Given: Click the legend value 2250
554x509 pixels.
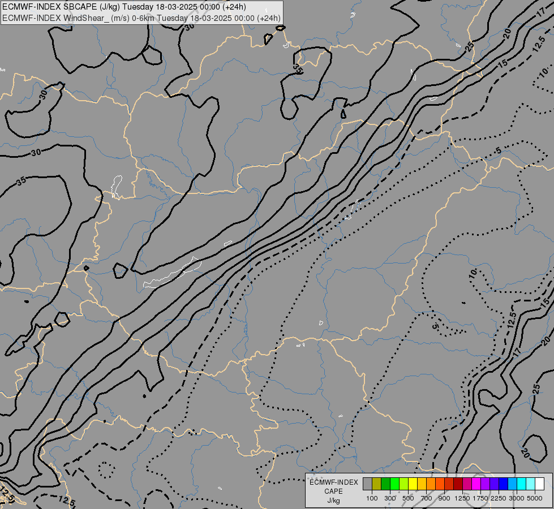Looking at the screenshot, I should click(499, 498).
